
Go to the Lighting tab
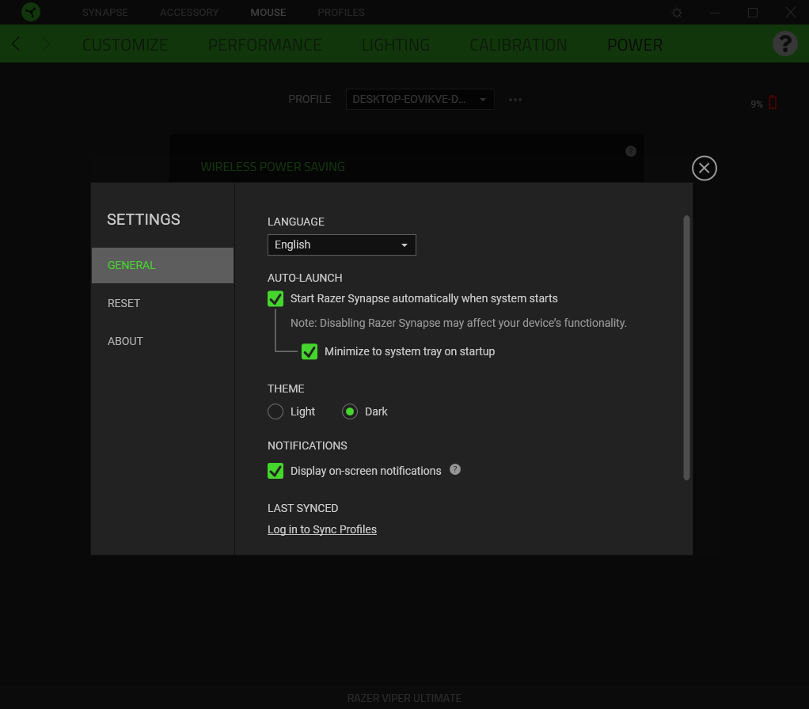point(396,45)
